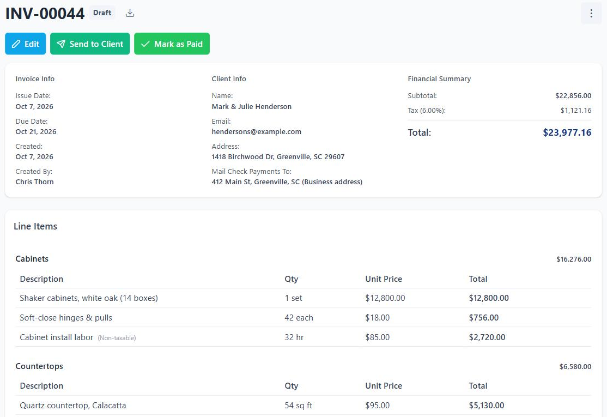Click the $18.00 unit price cell
607x417 pixels.
click(378, 318)
